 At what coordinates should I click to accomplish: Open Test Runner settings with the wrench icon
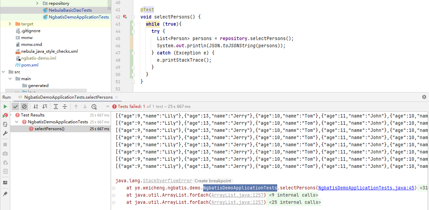(x=4, y=133)
